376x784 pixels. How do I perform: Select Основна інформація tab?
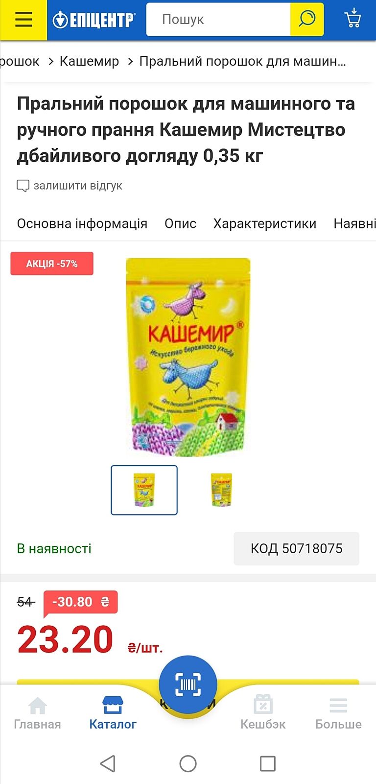(82, 223)
